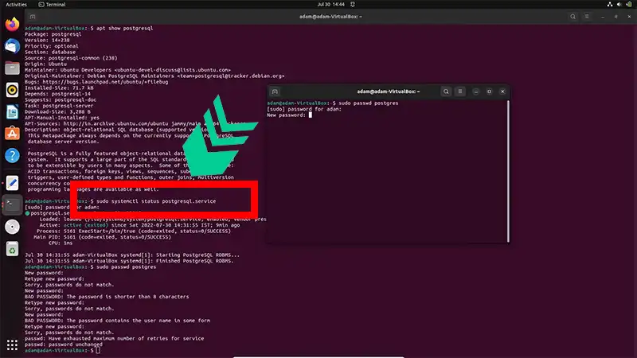Image resolution: width=637 pixels, height=358 pixels.
Task: Add new tab in front terminal window
Action: coord(275,91)
